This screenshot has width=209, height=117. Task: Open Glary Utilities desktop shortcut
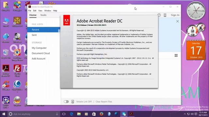click(x=17, y=86)
